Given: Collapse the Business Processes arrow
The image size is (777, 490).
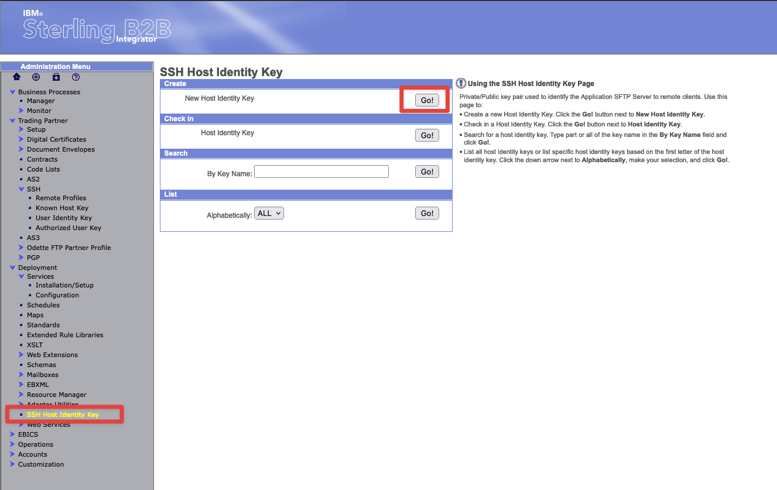Looking at the screenshot, I should (x=13, y=92).
